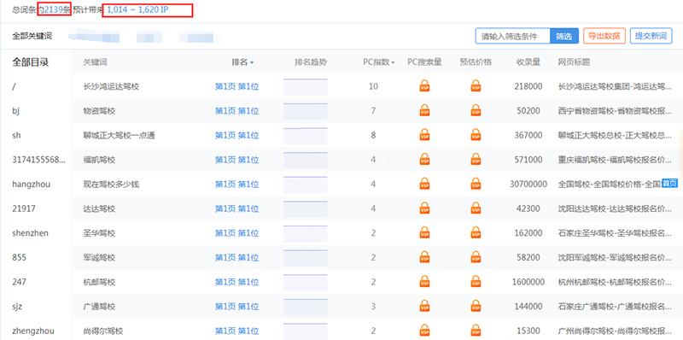Open the 全部目录 directory list
This screenshot has width=683, height=340.
31,62
